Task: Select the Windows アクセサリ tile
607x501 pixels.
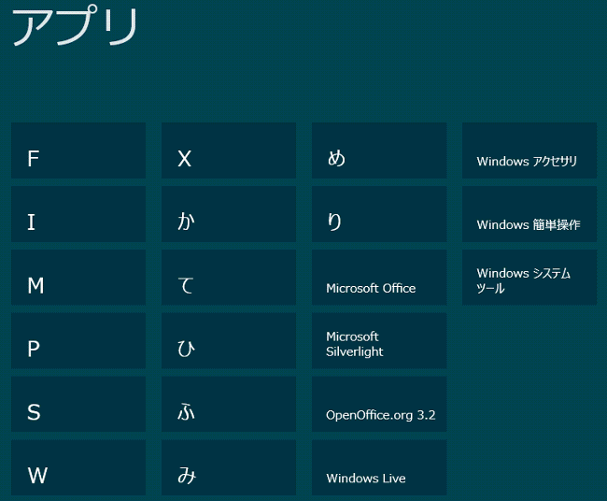Action: (x=529, y=150)
